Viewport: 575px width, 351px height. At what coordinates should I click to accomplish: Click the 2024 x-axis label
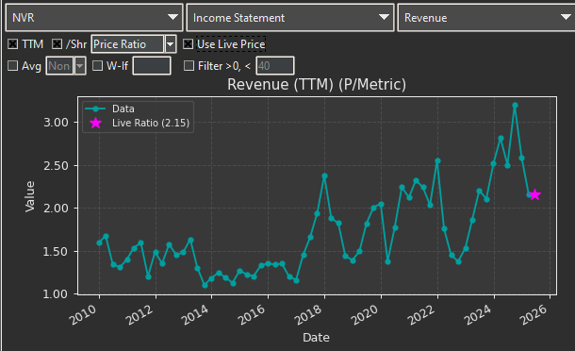478,314
